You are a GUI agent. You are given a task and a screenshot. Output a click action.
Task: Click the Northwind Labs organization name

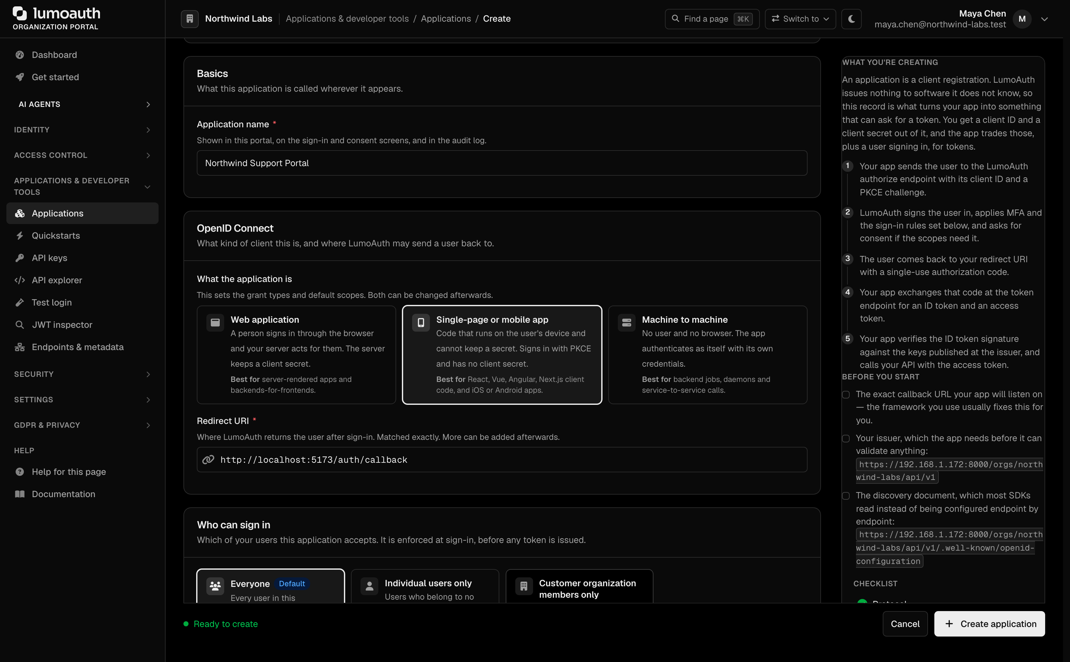(239, 19)
